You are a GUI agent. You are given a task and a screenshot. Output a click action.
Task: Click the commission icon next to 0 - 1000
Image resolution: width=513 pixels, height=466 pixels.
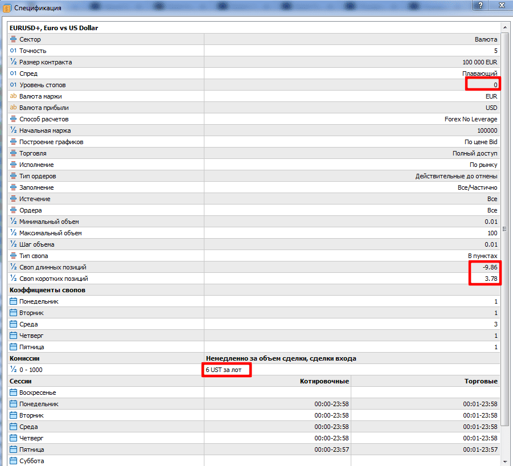coord(13,370)
